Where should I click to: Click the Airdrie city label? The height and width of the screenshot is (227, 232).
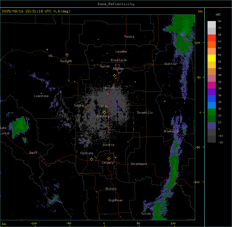click(x=108, y=145)
